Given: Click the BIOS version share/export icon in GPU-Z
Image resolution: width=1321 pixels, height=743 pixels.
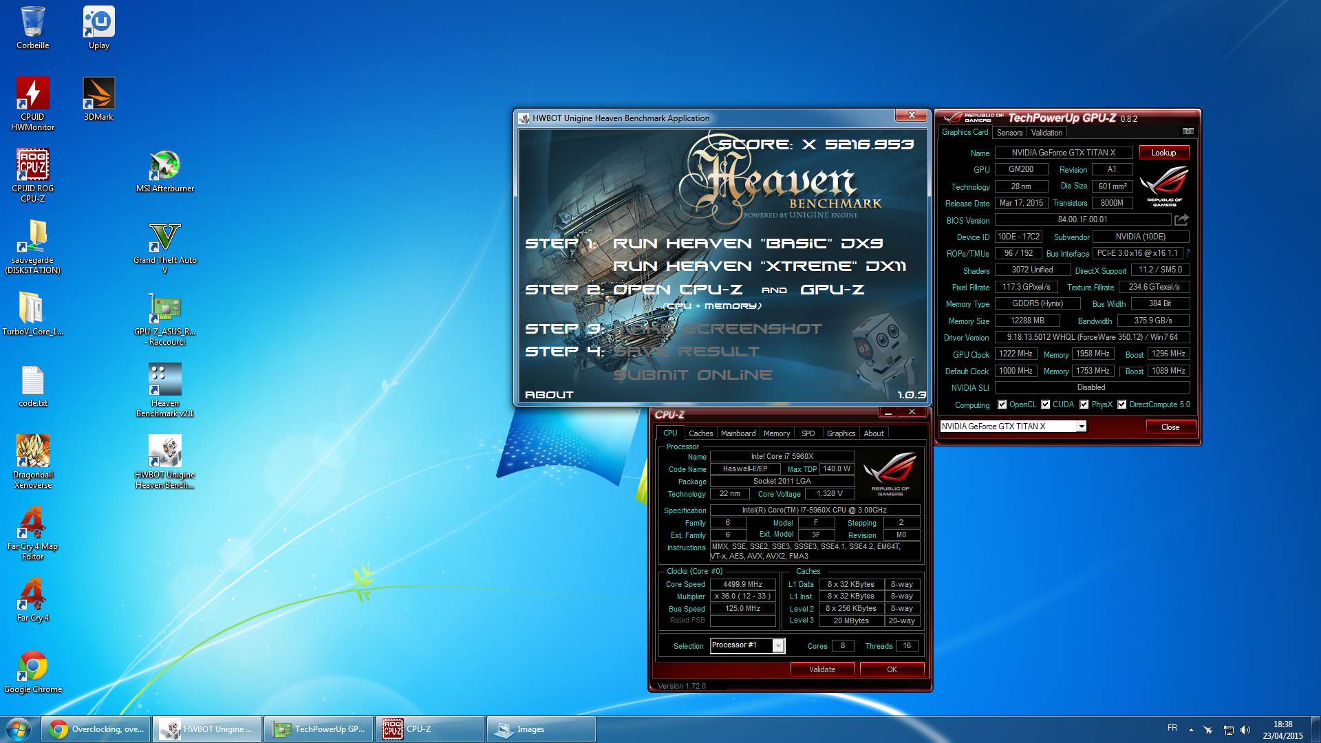Looking at the screenshot, I should [1181, 220].
